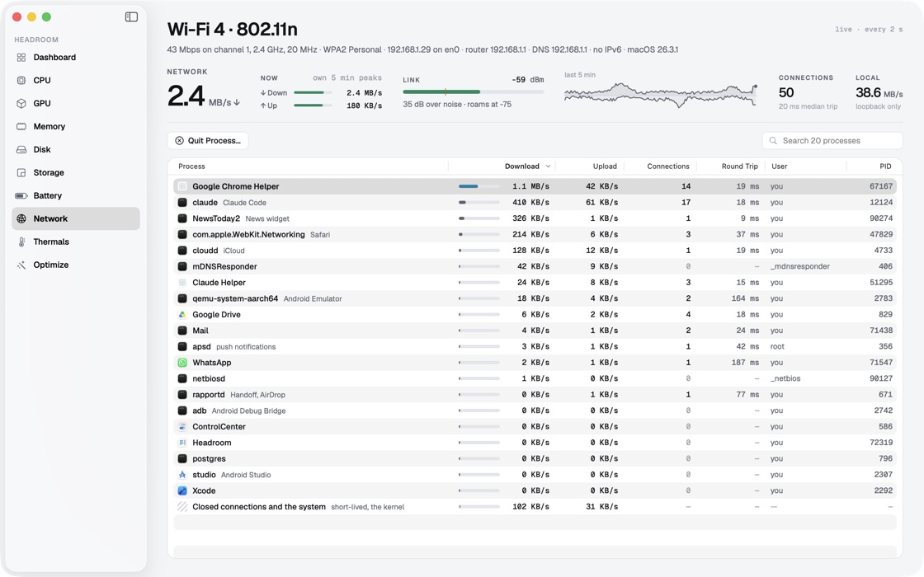Select the Optimize section
Image resolution: width=924 pixels, height=577 pixels.
pyautogui.click(x=75, y=265)
